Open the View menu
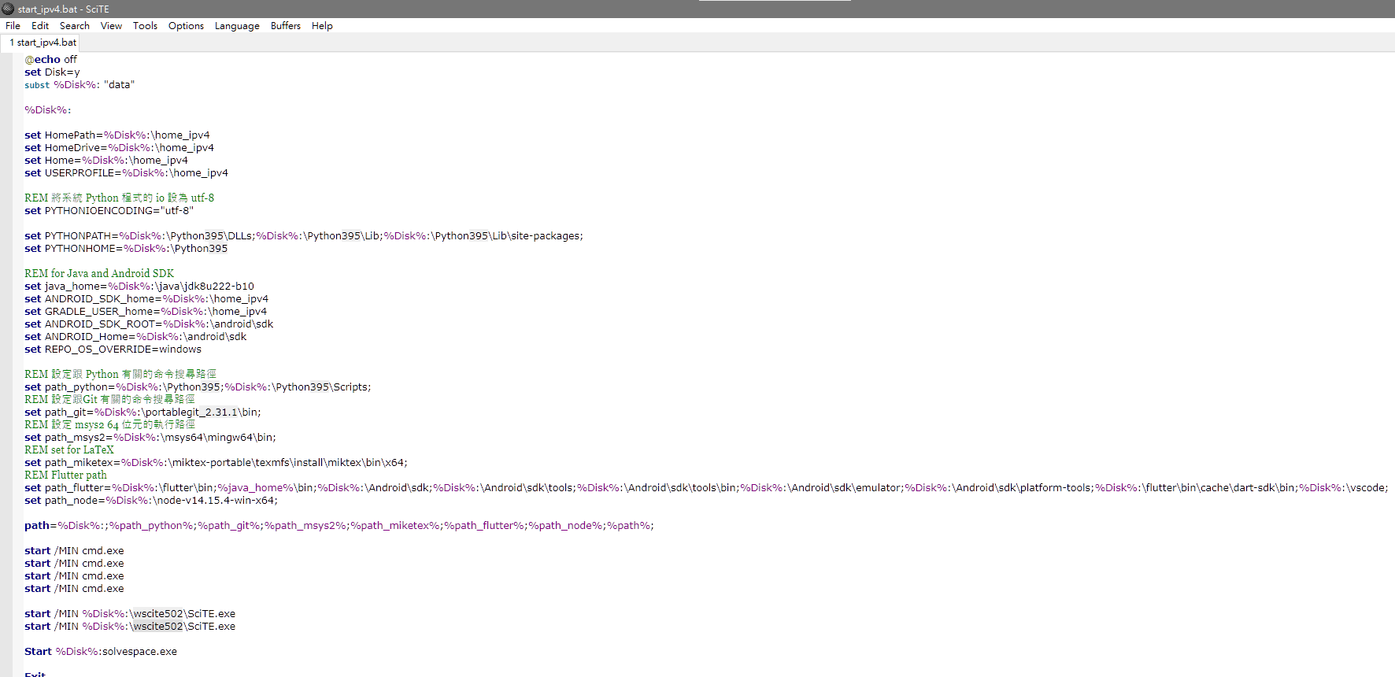Viewport: 1395px width, 677px height. click(111, 26)
